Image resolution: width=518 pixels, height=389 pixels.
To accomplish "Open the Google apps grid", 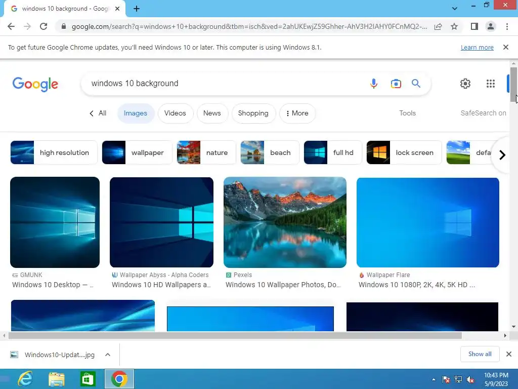I will 491,84.
